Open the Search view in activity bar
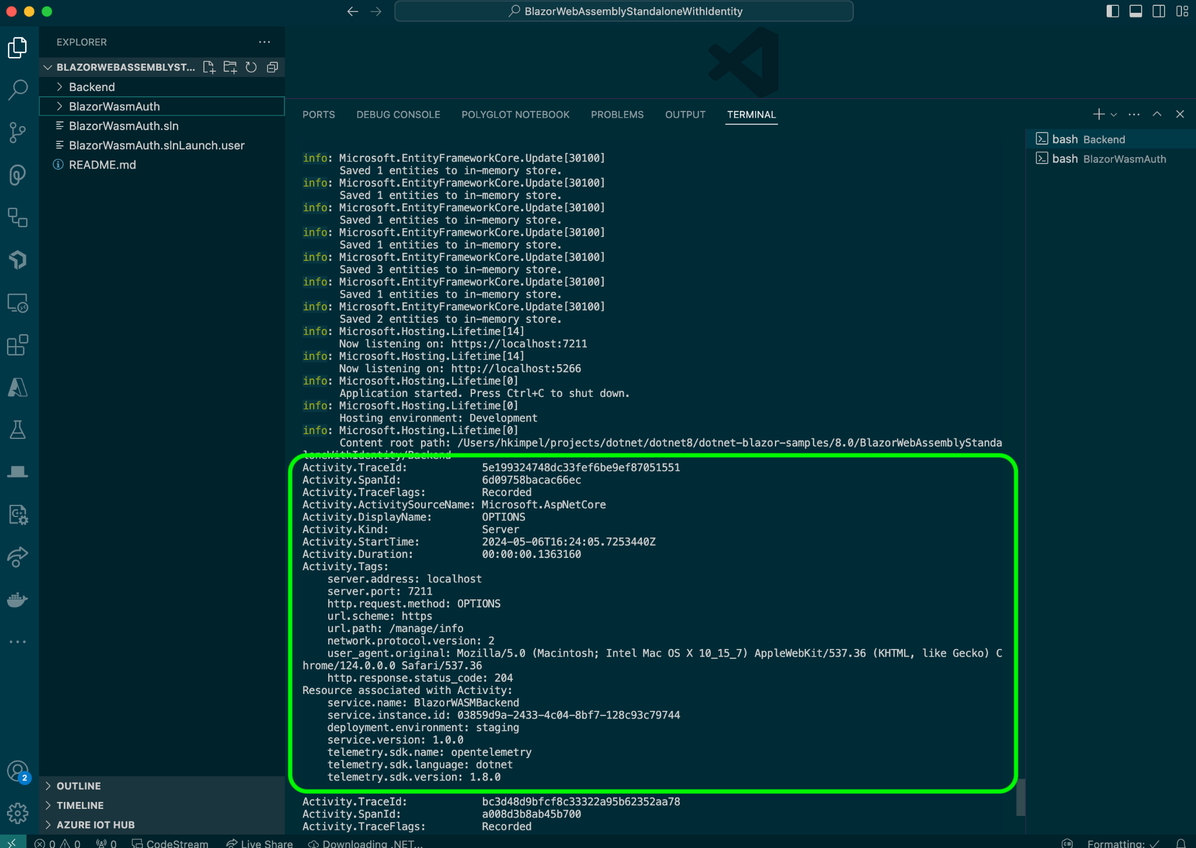 [x=18, y=89]
